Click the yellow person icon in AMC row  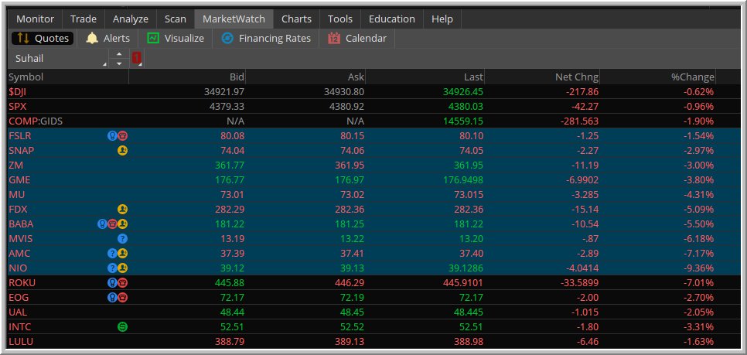pos(122,254)
